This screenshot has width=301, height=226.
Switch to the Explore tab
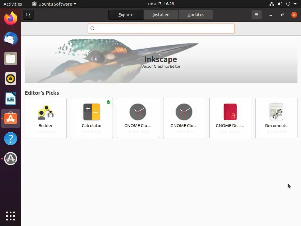[126, 15]
